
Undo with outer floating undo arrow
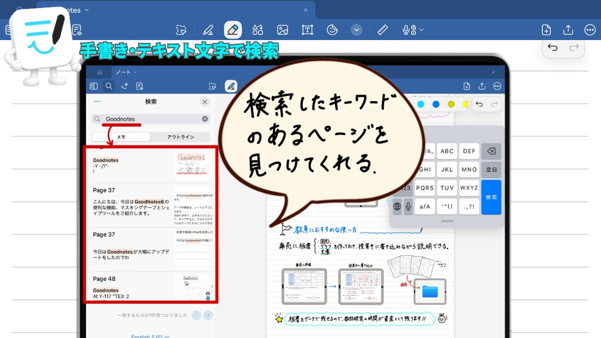(553, 48)
